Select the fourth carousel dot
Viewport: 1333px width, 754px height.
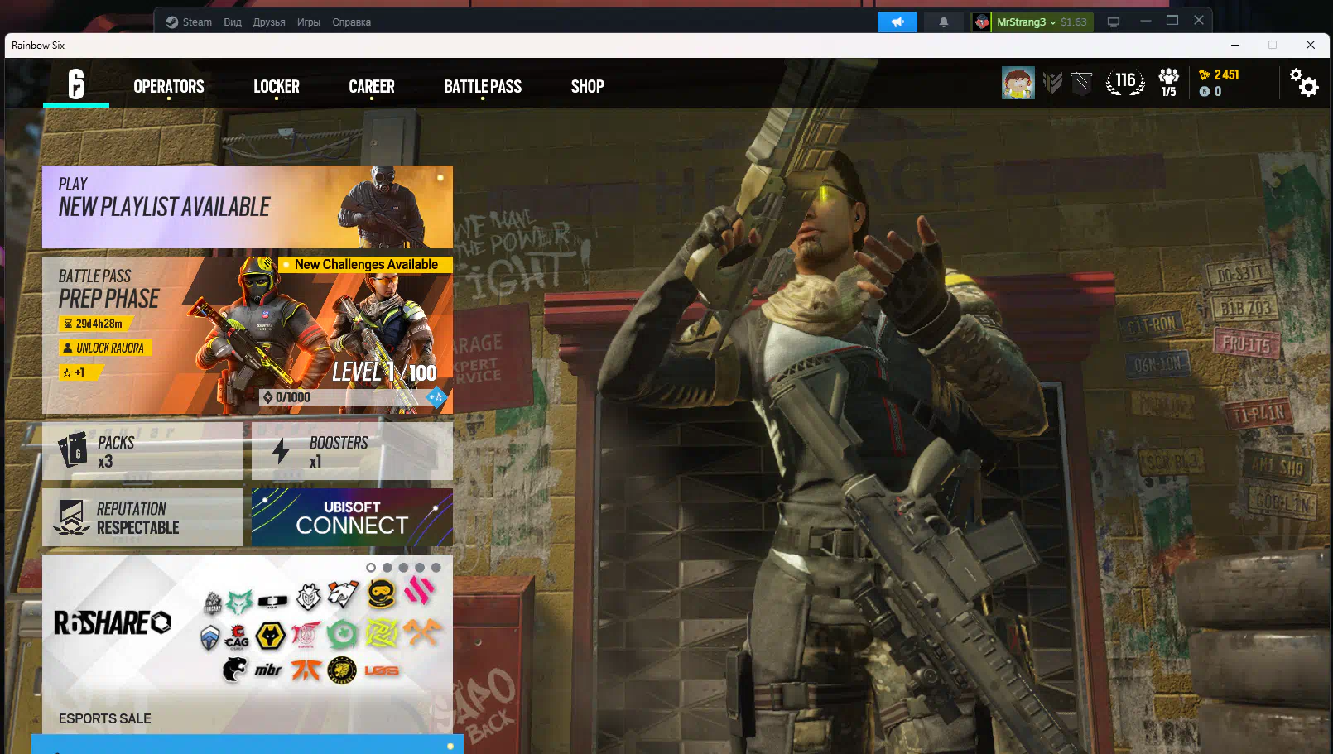coord(420,568)
